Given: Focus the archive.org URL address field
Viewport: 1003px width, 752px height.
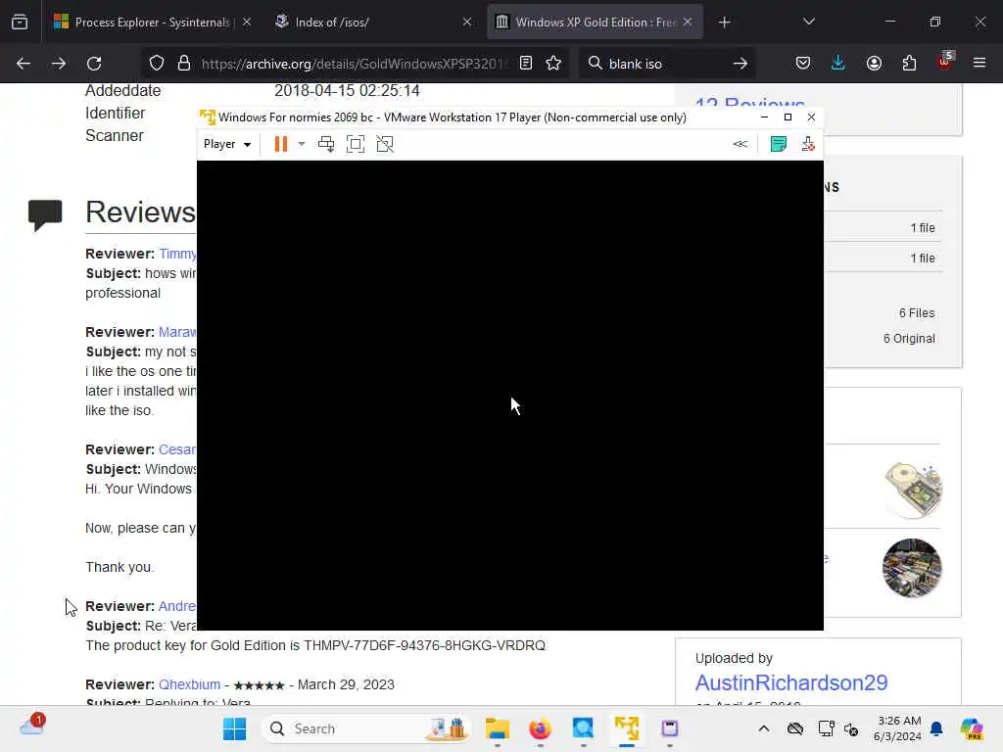Looking at the screenshot, I should point(355,64).
